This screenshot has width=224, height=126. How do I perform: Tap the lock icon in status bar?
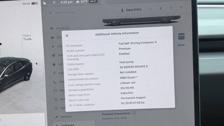[x=44, y=3]
